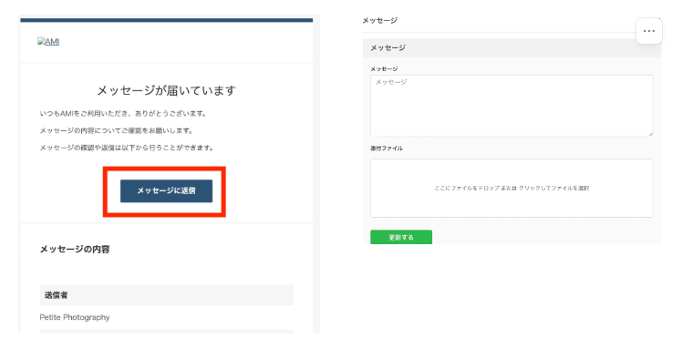
Task: Click the green 更新する button
Action: tap(401, 237)
